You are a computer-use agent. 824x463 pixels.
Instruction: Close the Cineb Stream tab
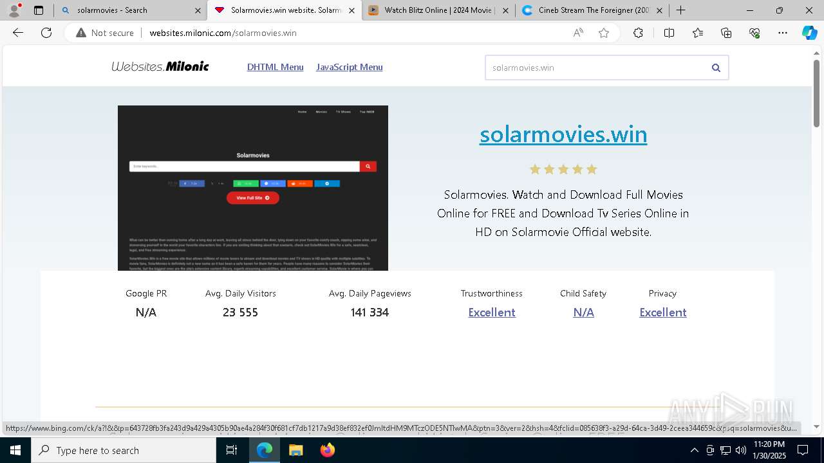pos(659,10)
